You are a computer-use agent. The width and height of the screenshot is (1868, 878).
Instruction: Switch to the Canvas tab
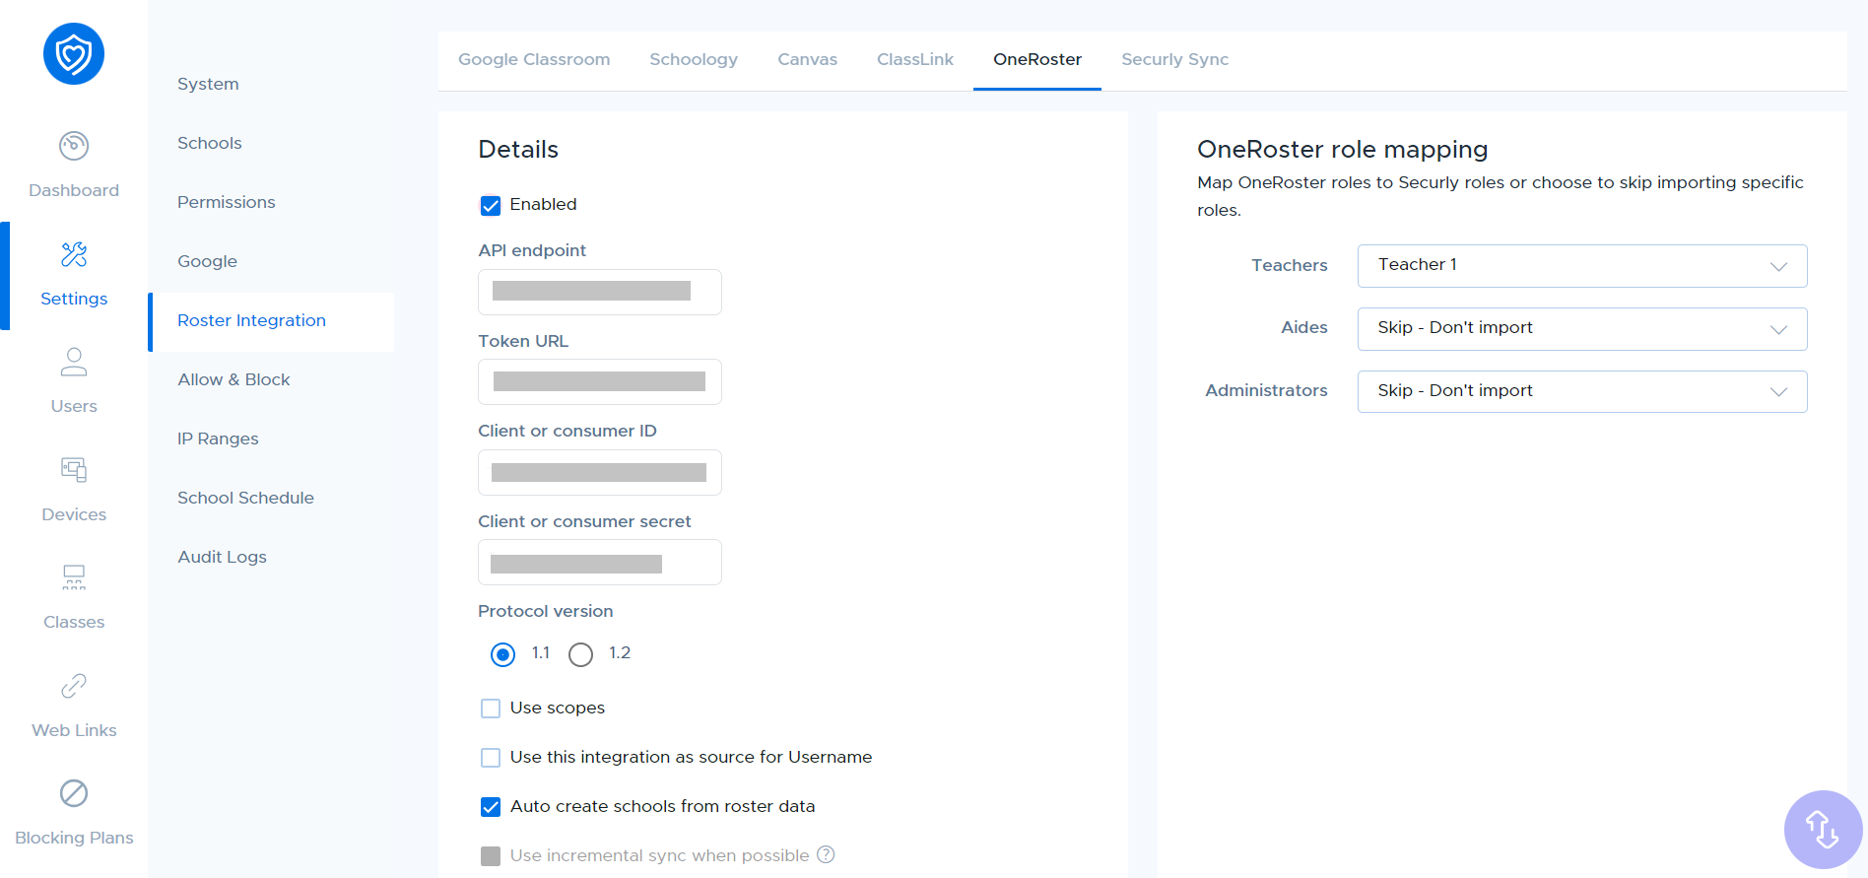click(808, 59)
